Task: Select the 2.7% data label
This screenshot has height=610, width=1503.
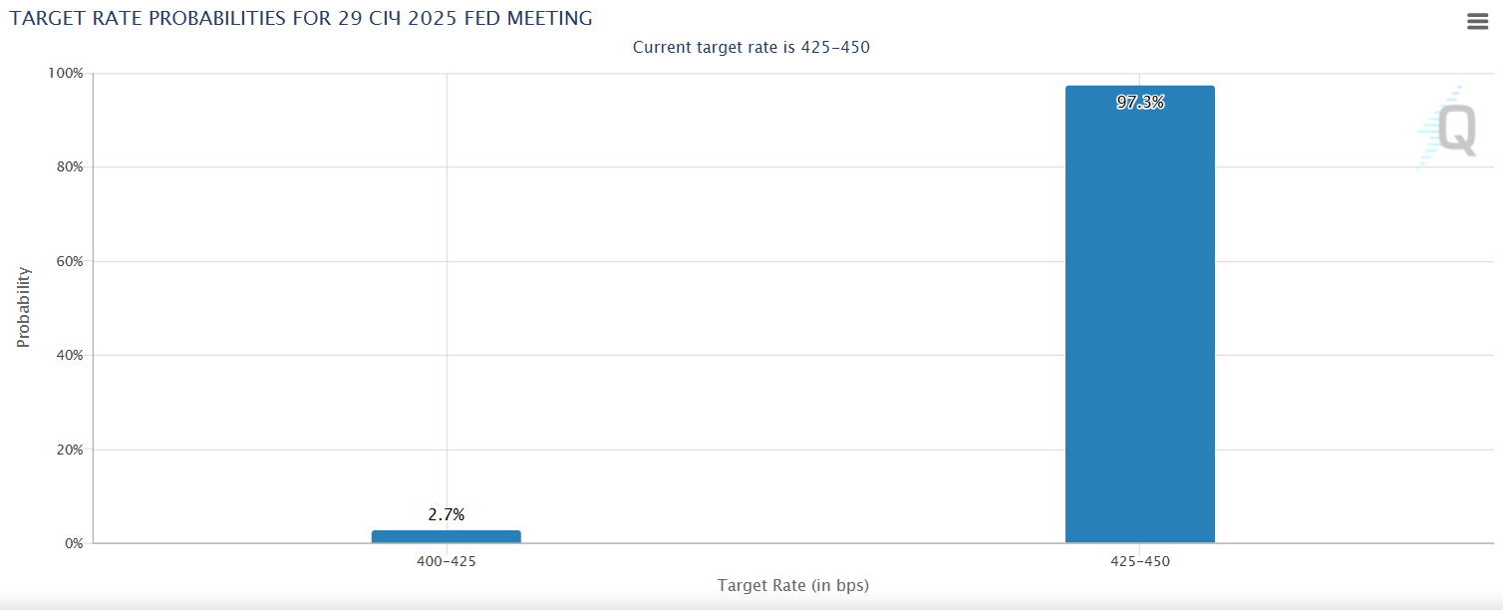Action: point(446,514)
